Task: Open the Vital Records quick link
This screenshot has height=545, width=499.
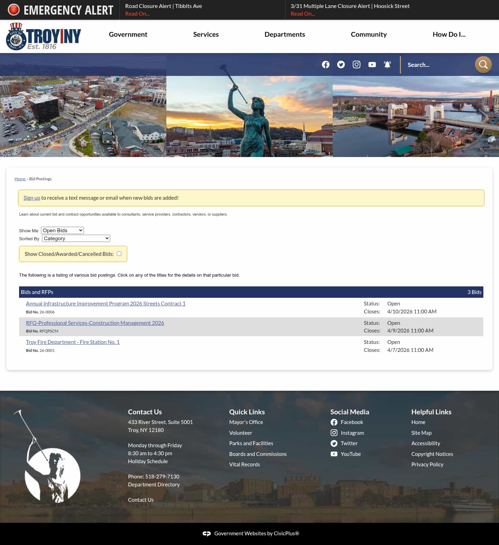Action: point(245,465)
